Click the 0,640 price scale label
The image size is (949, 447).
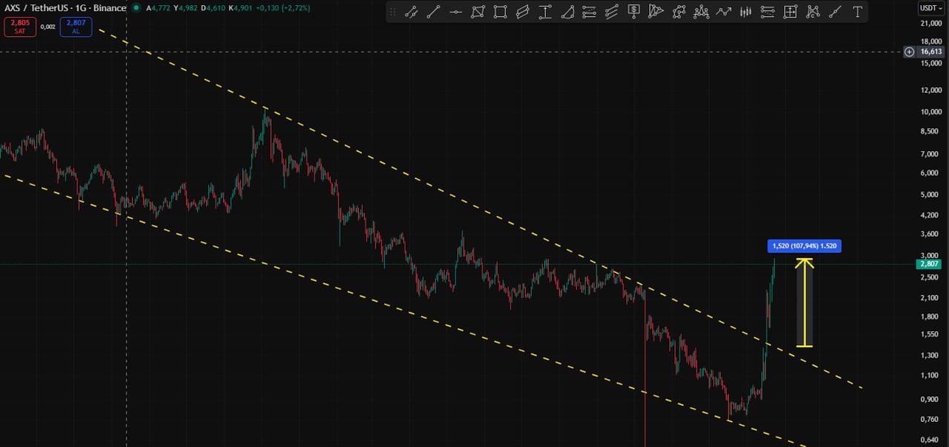pos(930,440)
